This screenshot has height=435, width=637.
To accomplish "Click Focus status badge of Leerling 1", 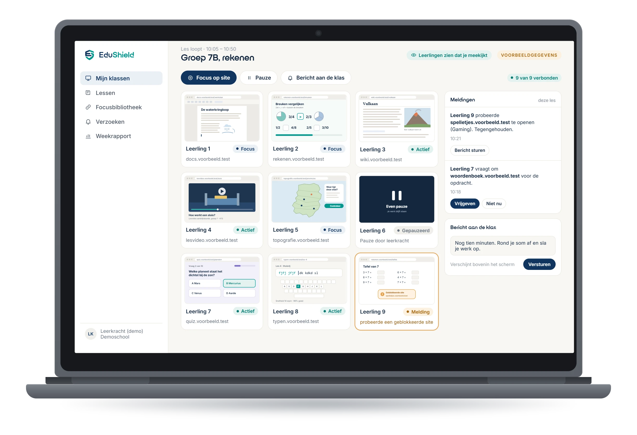I will coord(245,149).
